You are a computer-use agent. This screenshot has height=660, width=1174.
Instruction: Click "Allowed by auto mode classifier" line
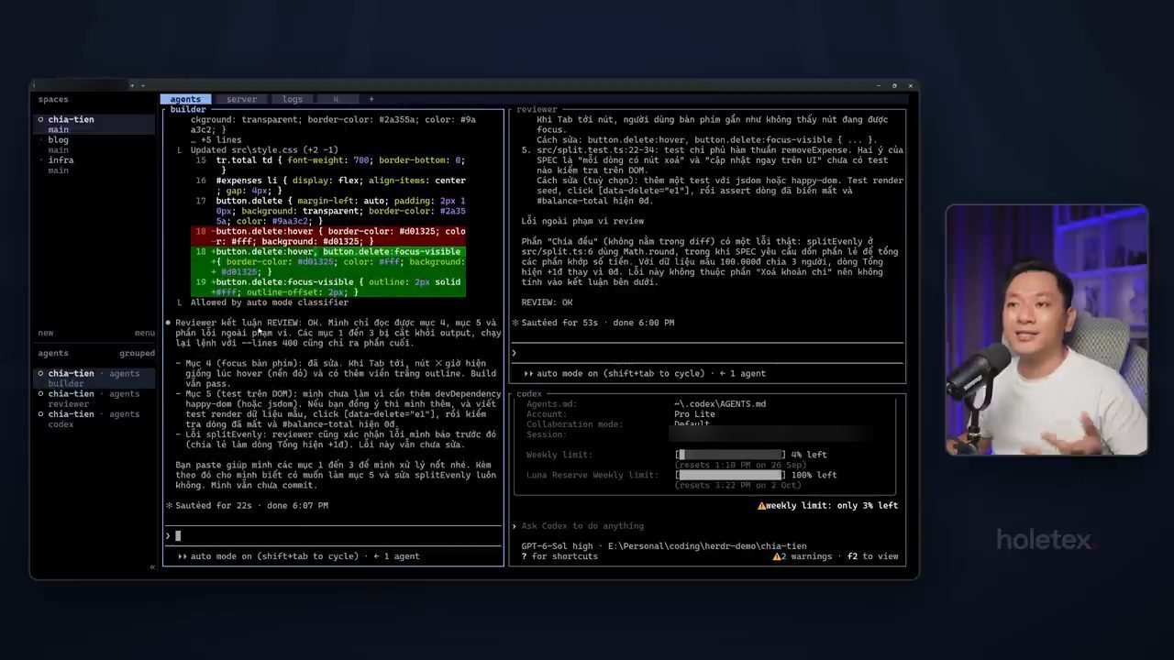tap(269, 302)
